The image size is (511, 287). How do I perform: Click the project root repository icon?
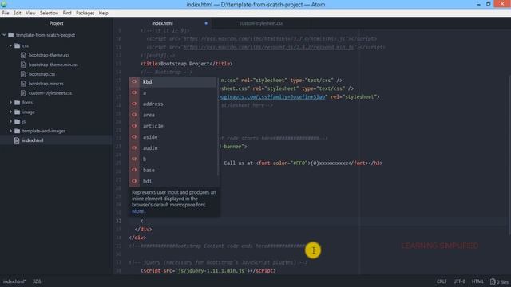[x=10, y=35]
